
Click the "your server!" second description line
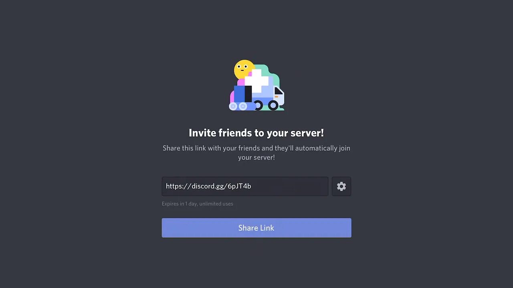[x=256, y=158]
